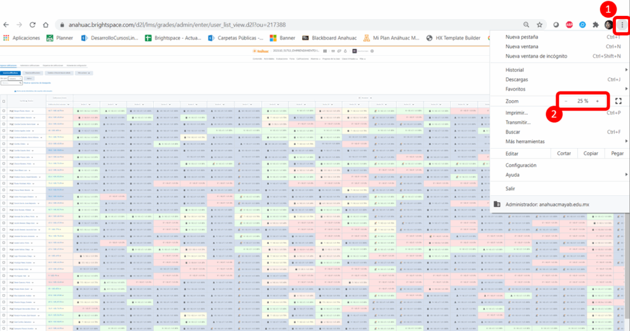
Task: Click the ABP ad blocker extension icon
Action: 569,25
